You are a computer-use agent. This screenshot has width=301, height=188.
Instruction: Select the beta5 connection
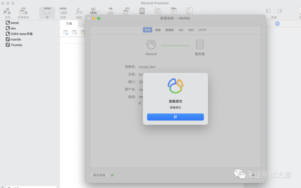15,23
